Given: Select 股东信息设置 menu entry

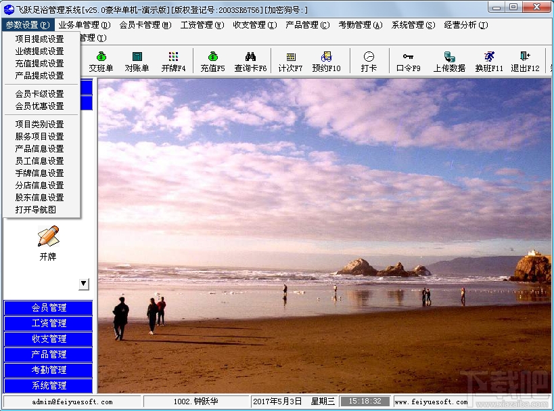Looking at the screenshot, I should click(41, 197).
